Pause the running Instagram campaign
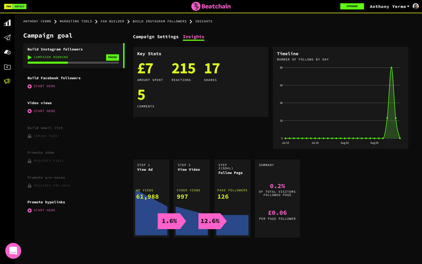 tap(113, 57)
